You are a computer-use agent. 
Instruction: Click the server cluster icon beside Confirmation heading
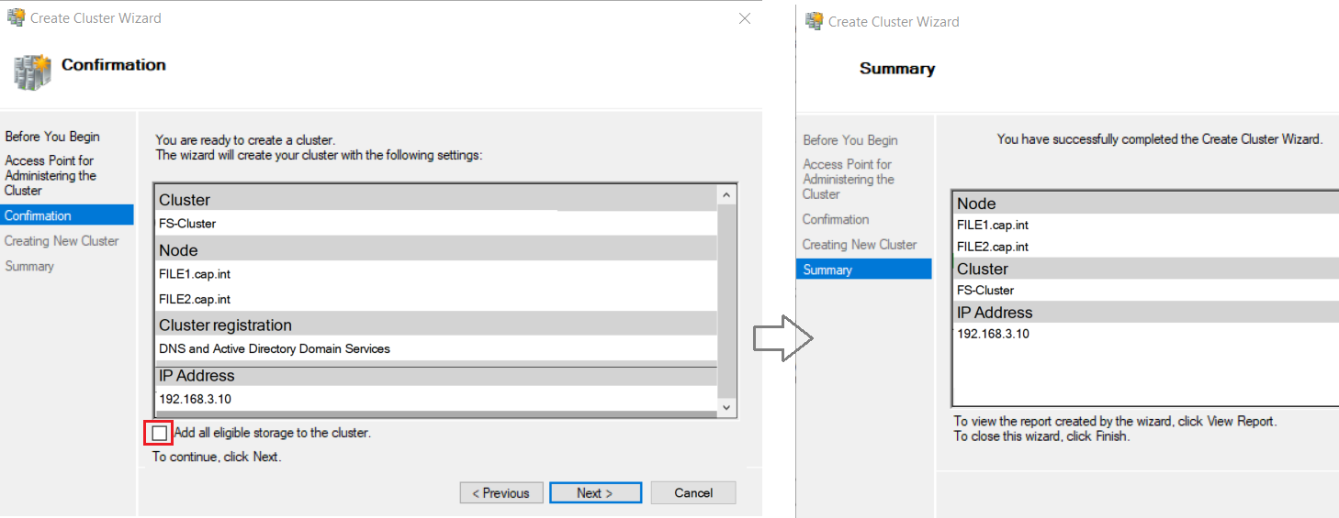point(32,71)
